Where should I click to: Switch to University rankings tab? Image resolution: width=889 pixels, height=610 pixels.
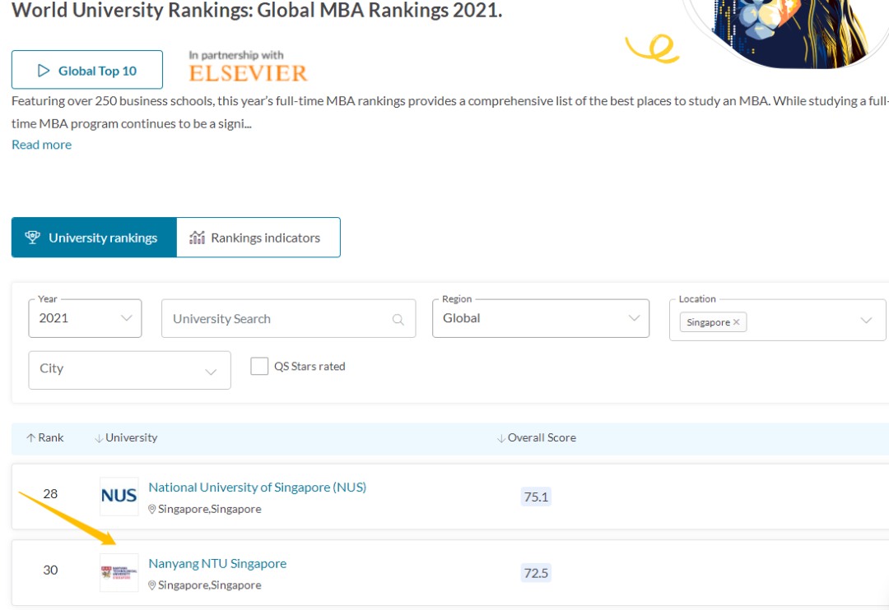(x=94, y=238)
